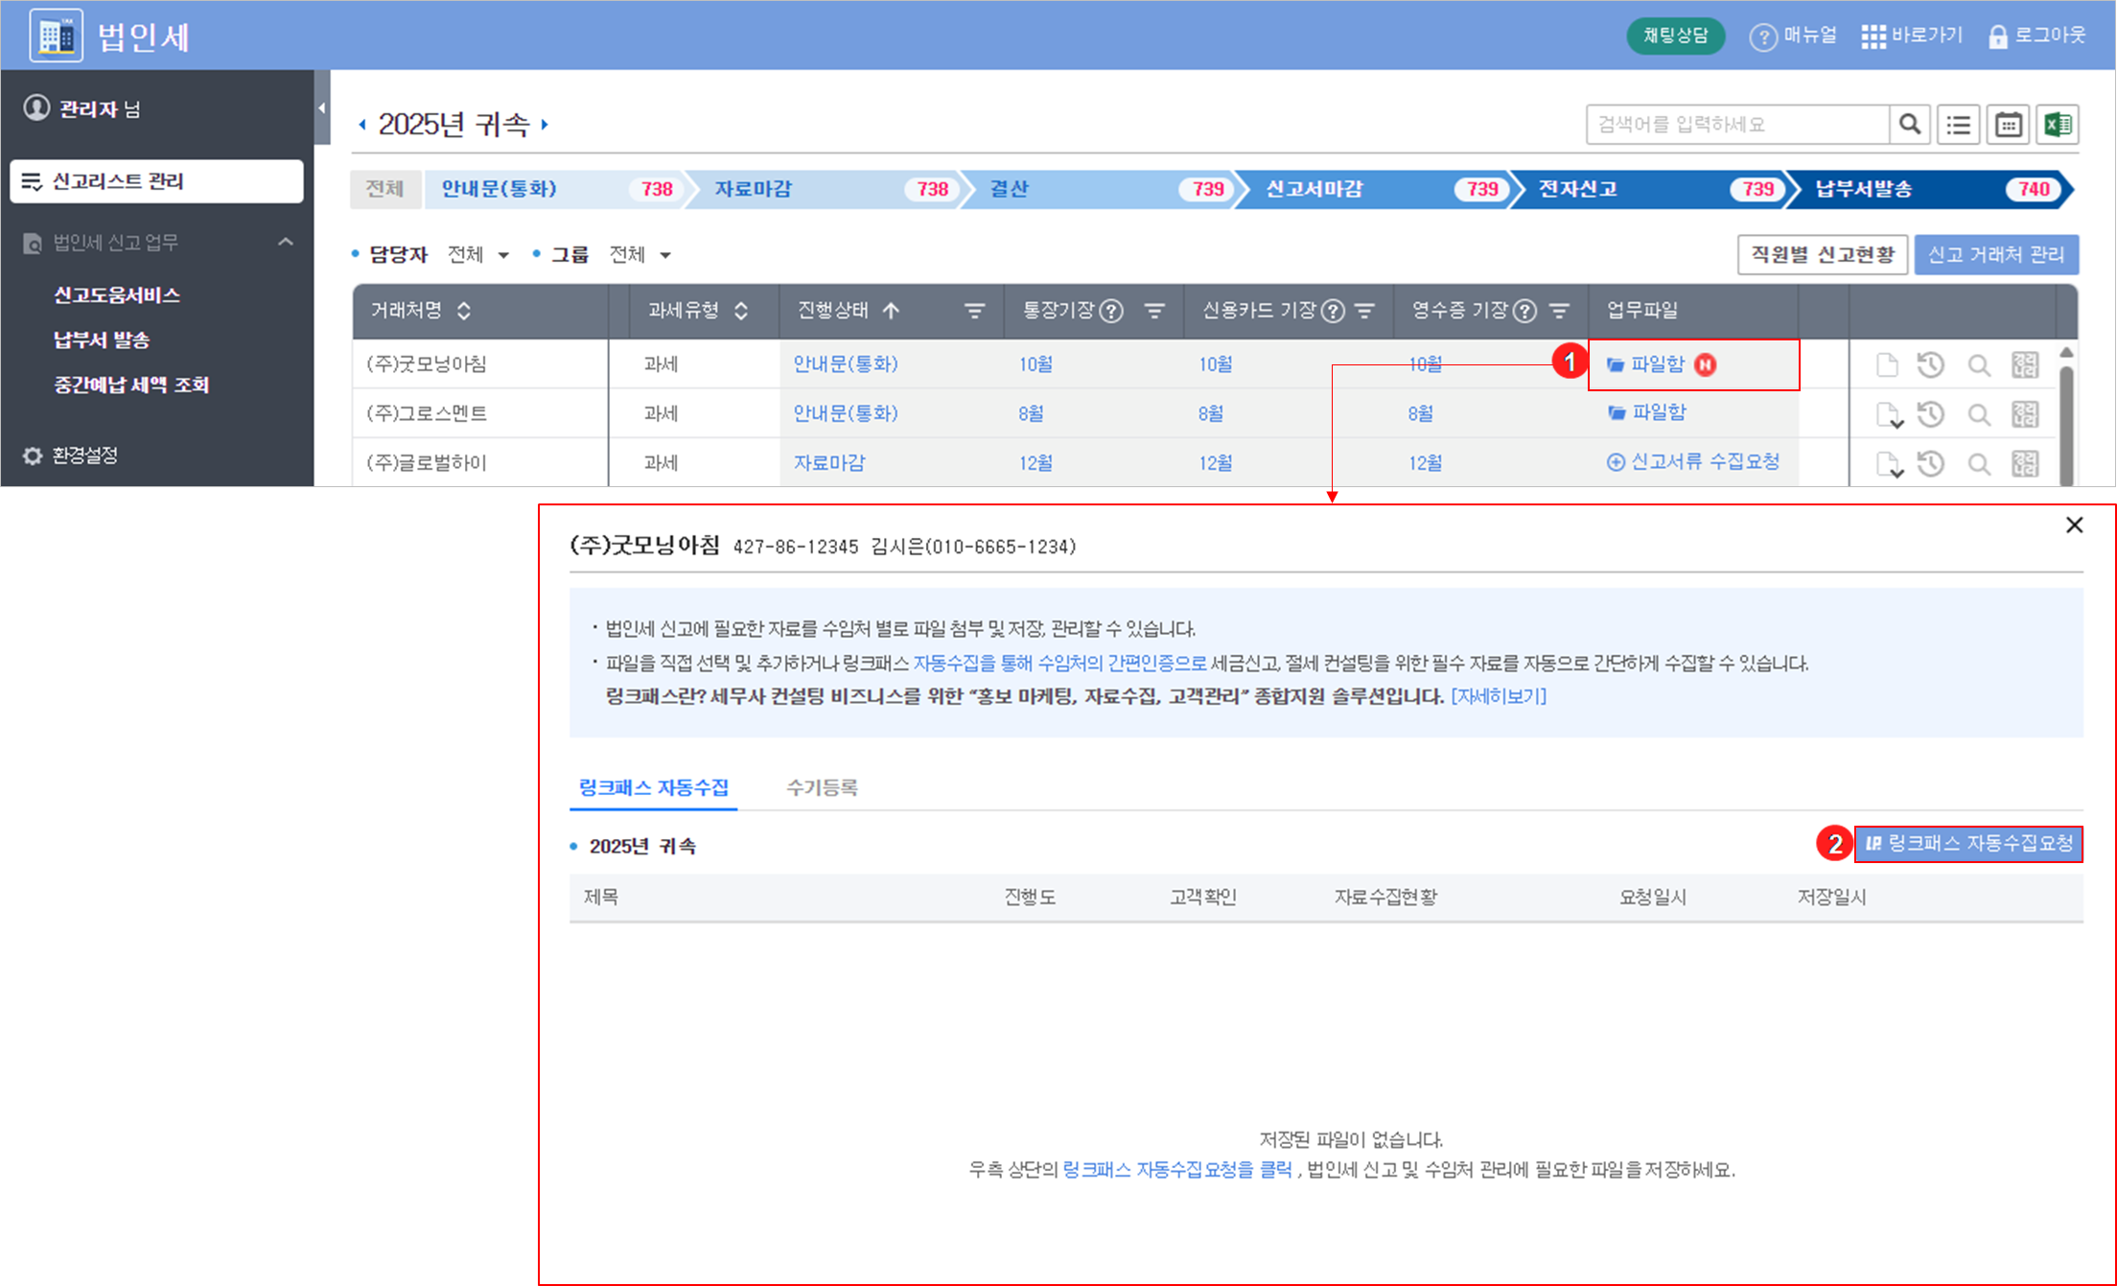Open the 그룹 전체 dropdown
This screenshot has height=1286, width=2117.
coord(640,255)
